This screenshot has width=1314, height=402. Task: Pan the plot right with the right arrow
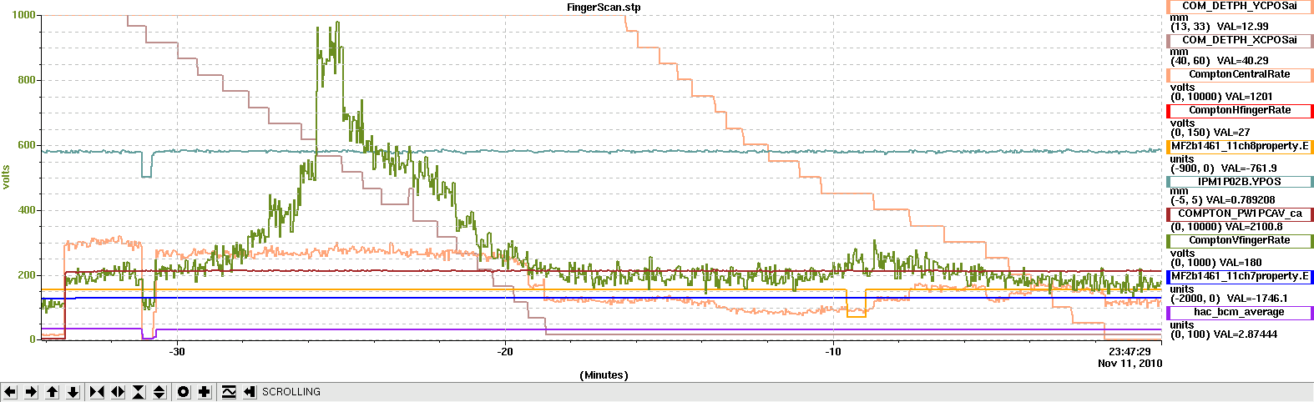(31, 392)
